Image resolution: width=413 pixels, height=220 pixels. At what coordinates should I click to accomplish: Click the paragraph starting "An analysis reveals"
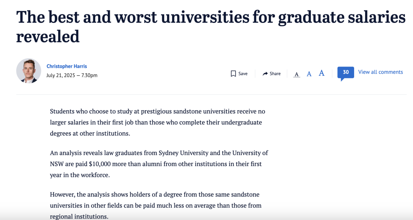click(159, 164)
